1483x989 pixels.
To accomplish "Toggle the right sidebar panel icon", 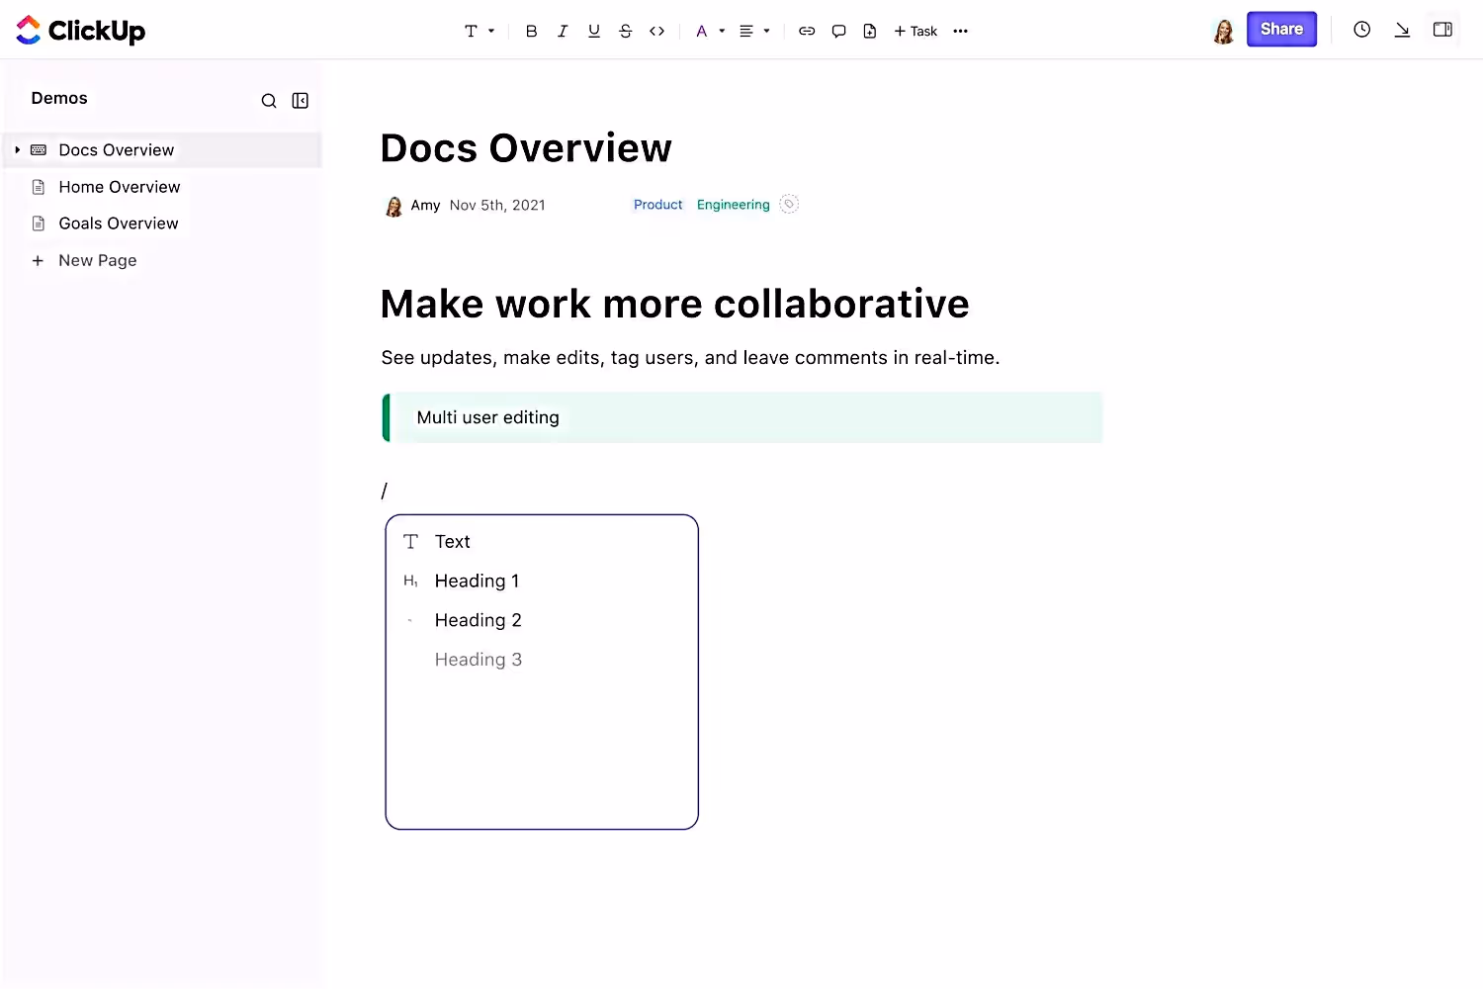I will tap(1442, 29).
